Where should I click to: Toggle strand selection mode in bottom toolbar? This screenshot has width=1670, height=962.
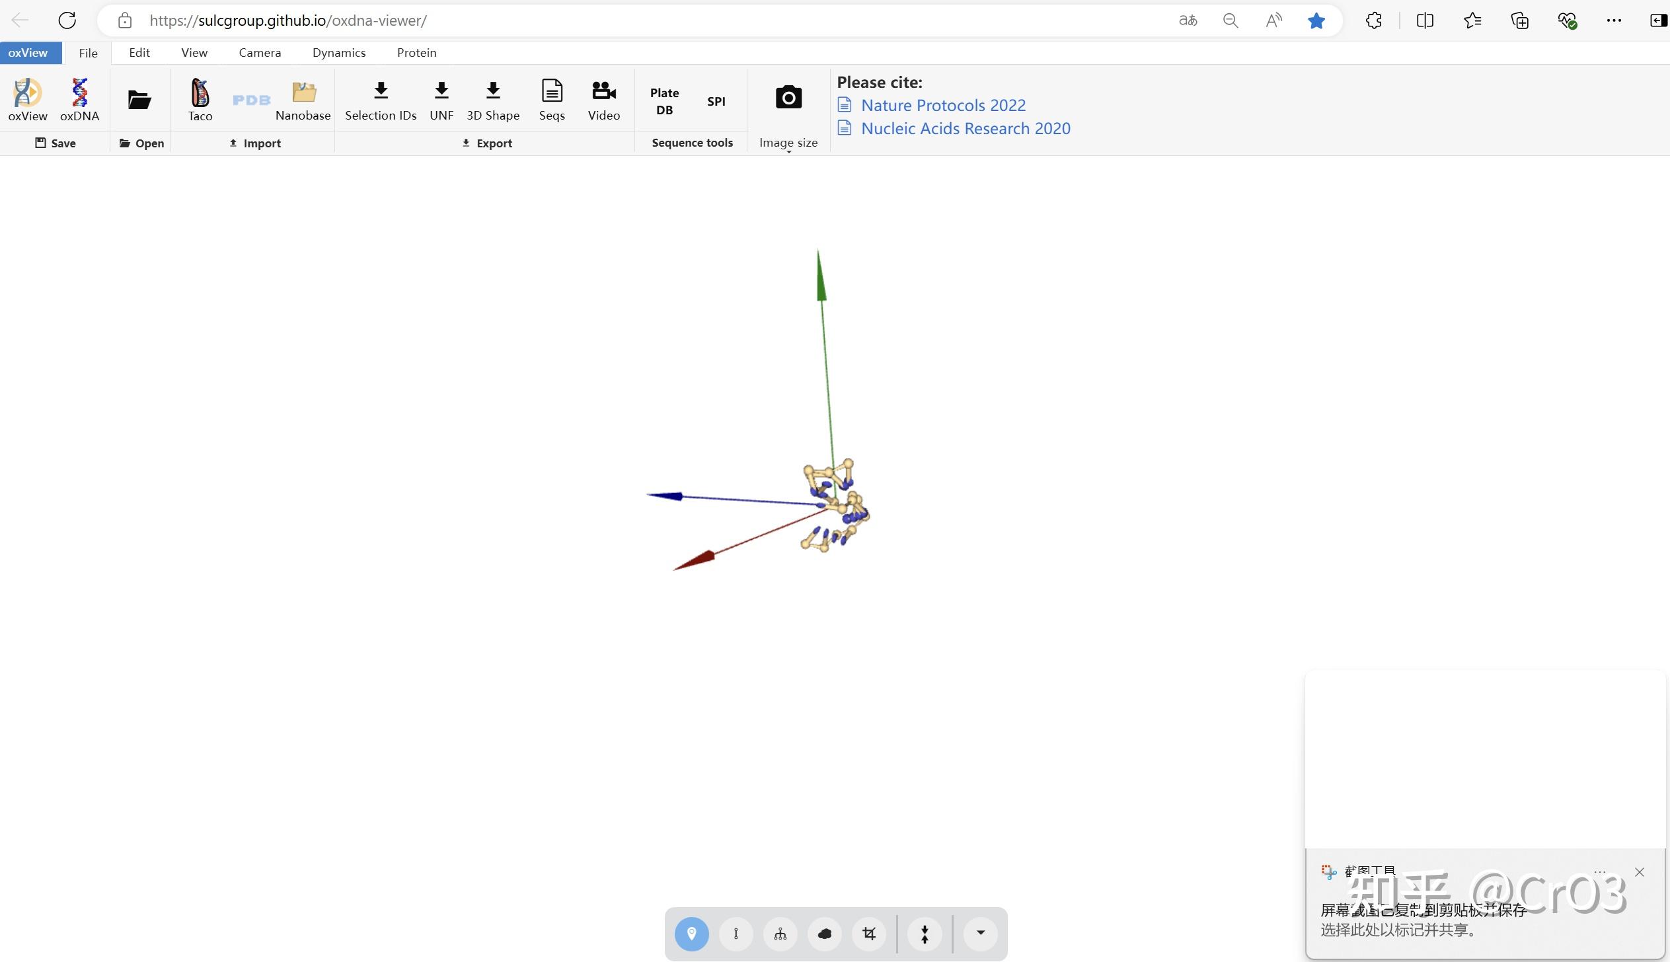tap(736, 934)
